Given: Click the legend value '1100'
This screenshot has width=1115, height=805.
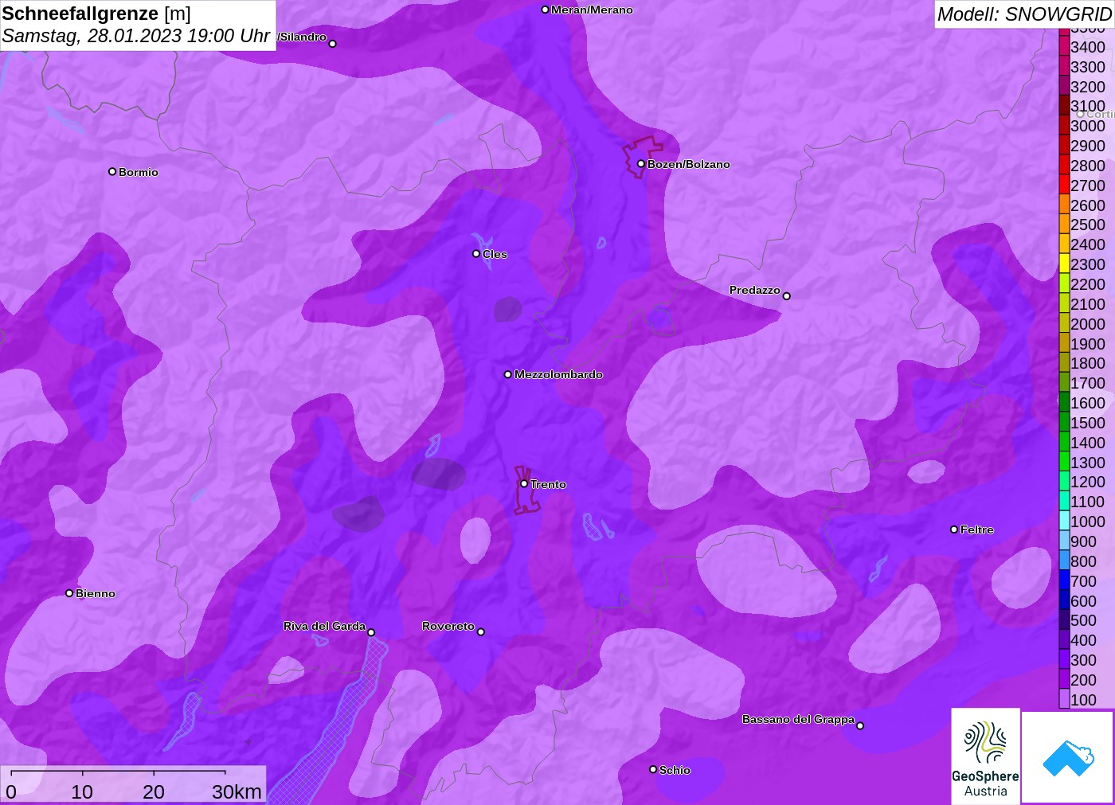Looking at the screenshot, I should 1088,502.
